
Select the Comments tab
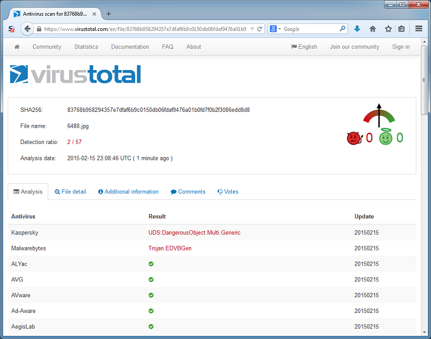pos(188,192)
